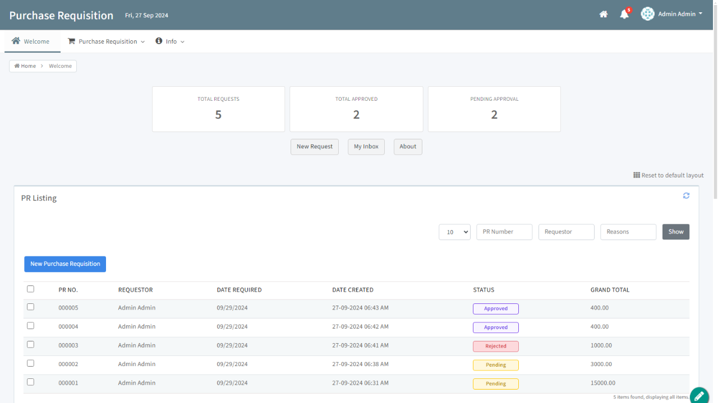
Task: Open the notifications bell icon
Action: (624, 15)
